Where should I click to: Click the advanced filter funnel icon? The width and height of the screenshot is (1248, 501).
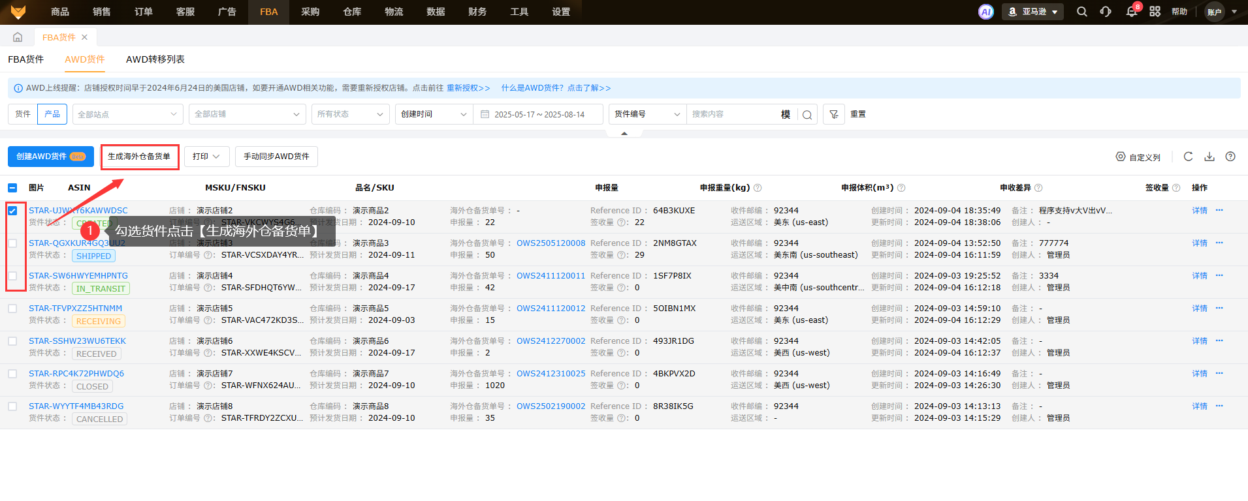(834, 114)
